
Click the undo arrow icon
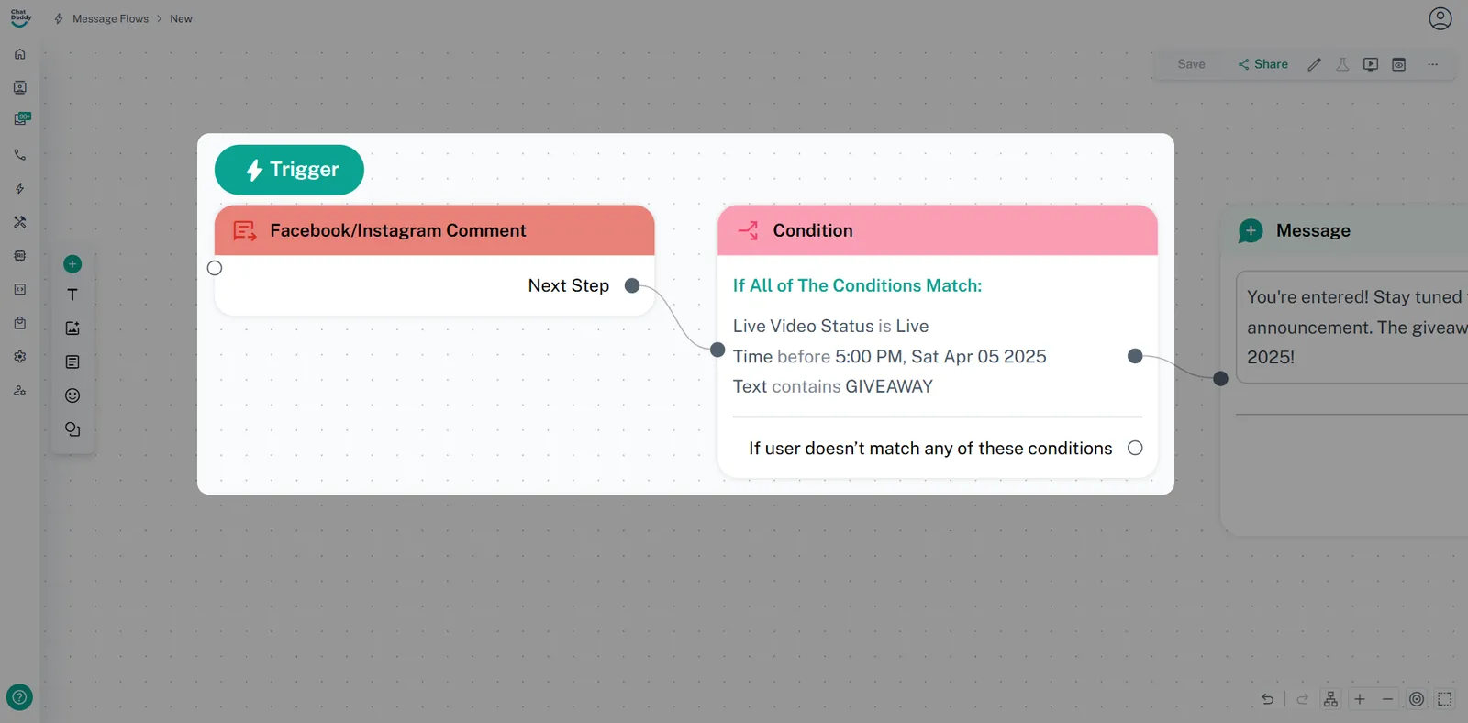click(1267, 699)
